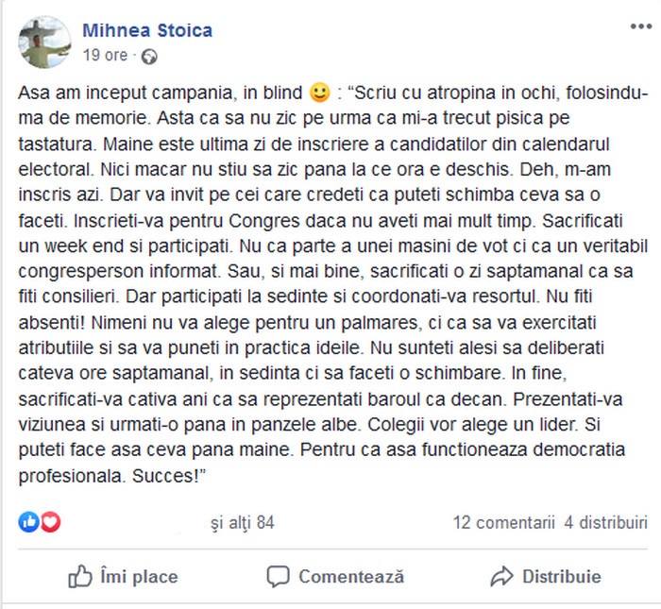Viewport: 661px width, 609px height.
Task: Open the Mihnea Stoica profile name link
Action: coord(147,30)
